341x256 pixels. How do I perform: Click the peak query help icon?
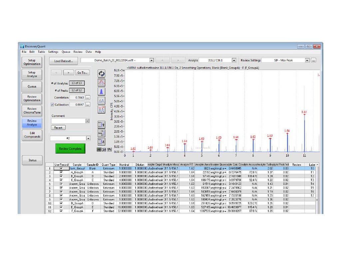coord(102,124)
